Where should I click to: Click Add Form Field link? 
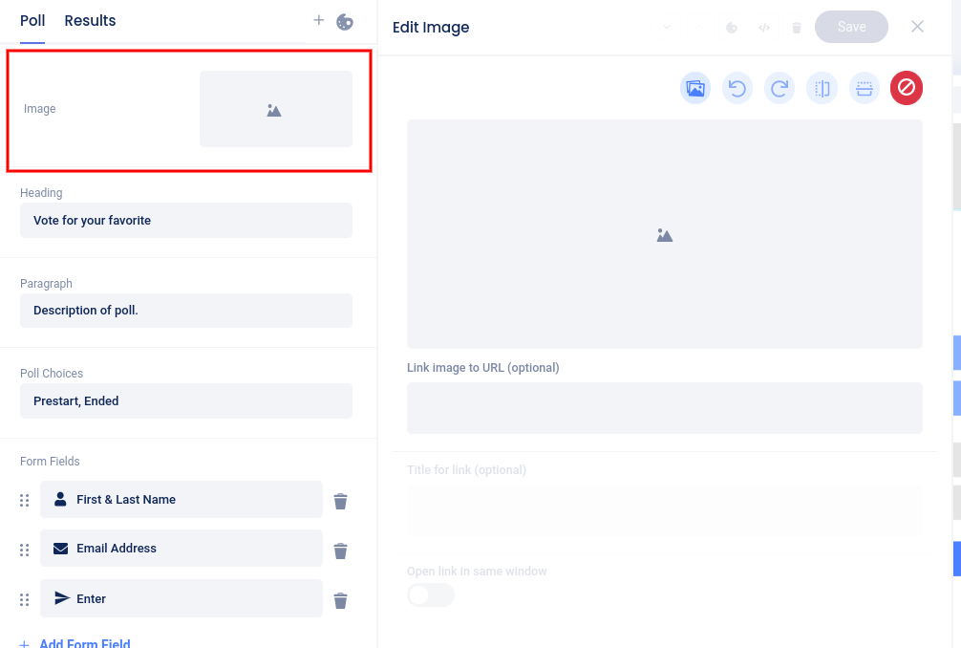pos(84,643)
